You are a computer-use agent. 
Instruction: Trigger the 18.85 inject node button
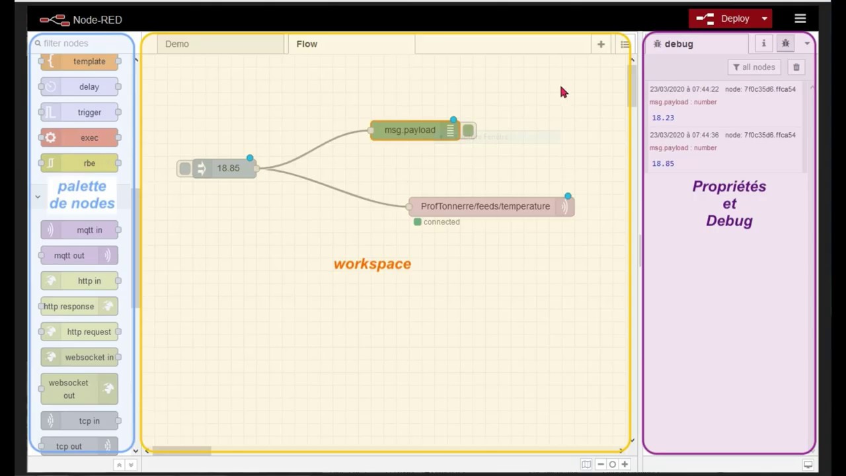(x=184, y=169)
